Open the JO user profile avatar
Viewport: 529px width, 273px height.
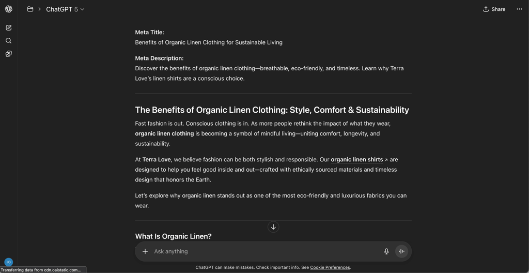(x=9, y=262)
